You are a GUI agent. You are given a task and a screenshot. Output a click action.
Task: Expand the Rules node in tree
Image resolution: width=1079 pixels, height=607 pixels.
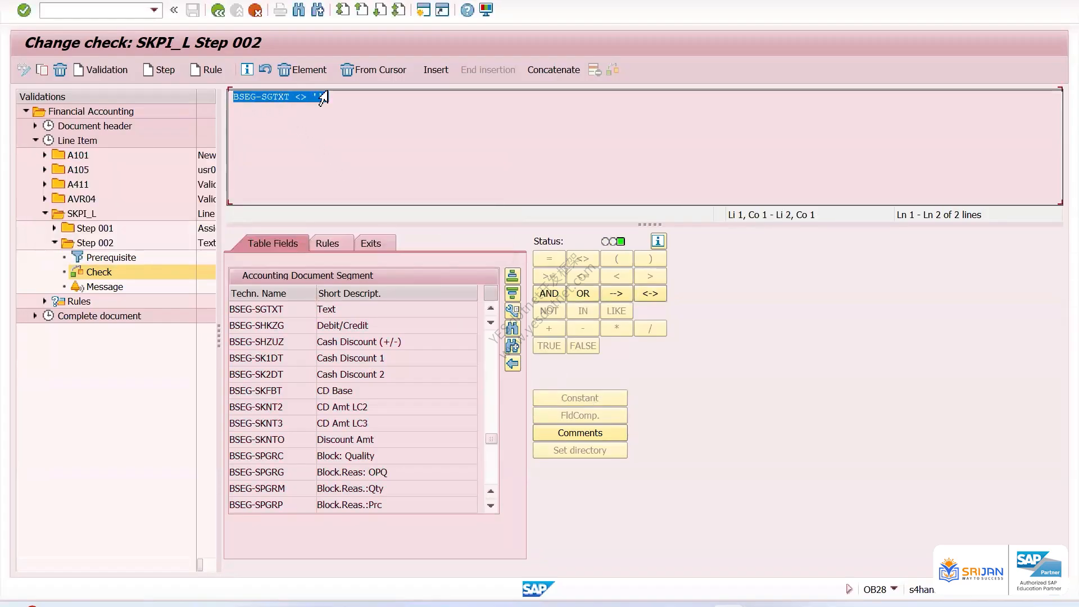click(x=45, y=301)
